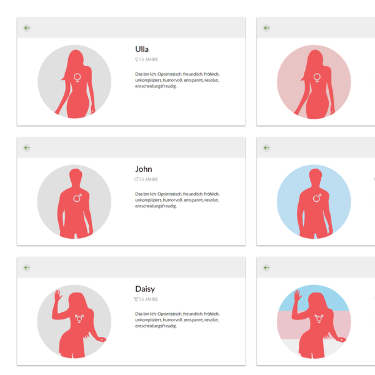Click Ulla's "Das bin Ich" description text
375x375 pixels.
click(177, 80)
